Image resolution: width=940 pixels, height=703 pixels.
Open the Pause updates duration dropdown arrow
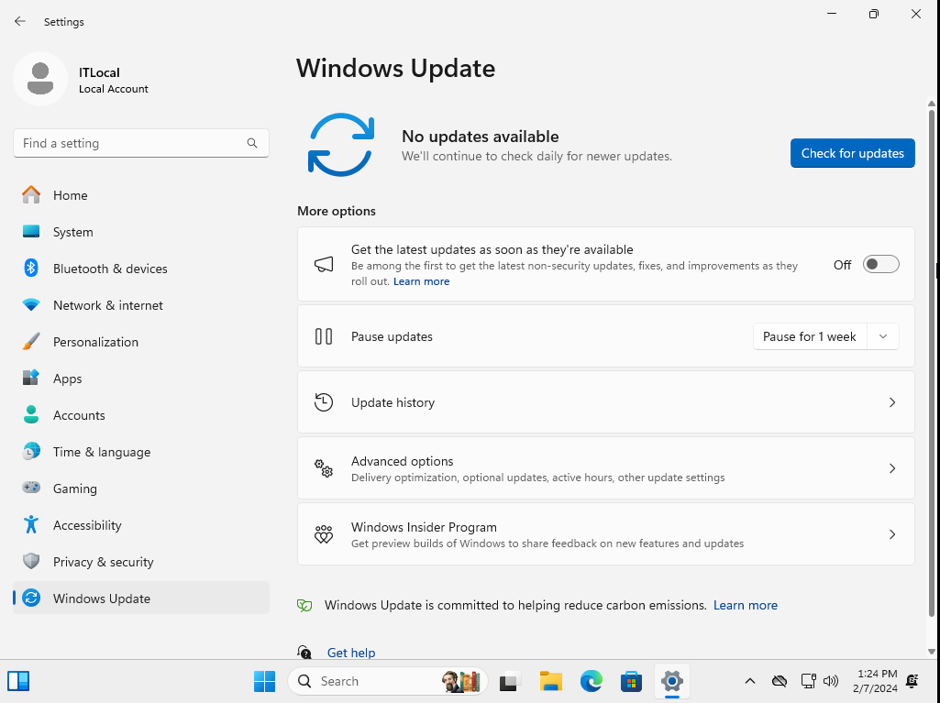pyautogui.click(x=883, y=336)
